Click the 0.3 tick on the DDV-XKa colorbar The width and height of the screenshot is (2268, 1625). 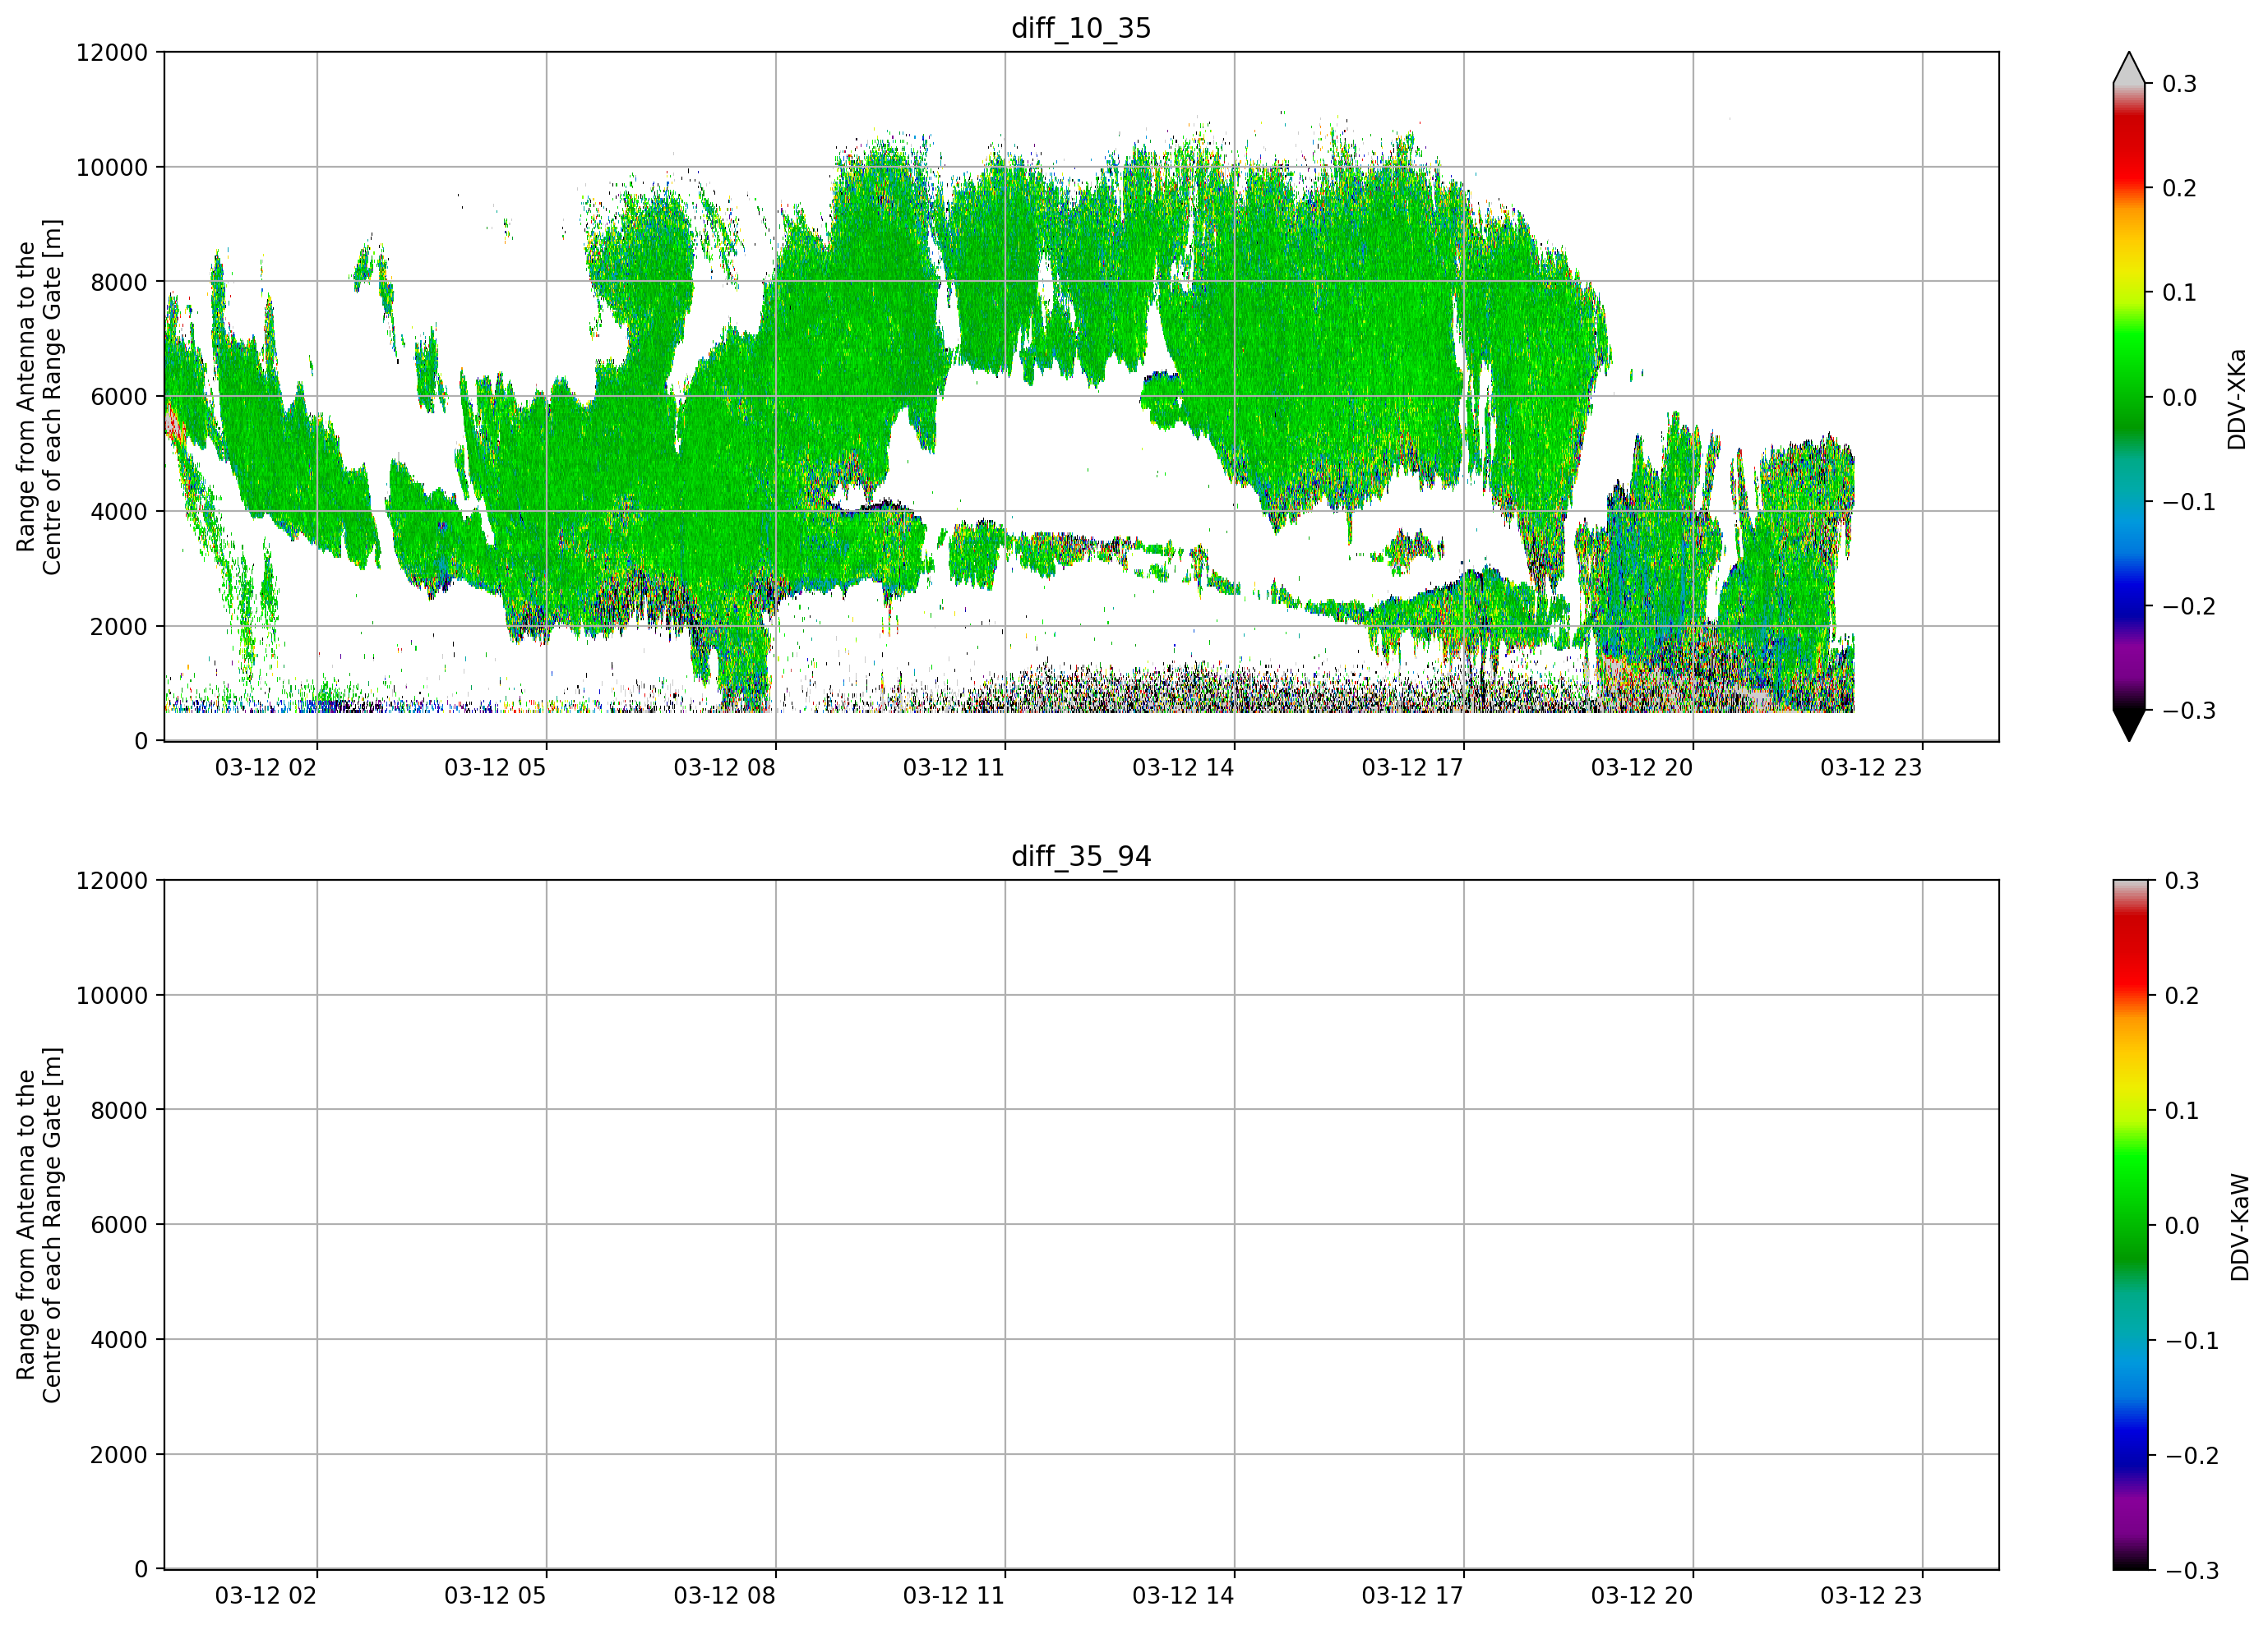(x=2180, y=84)
